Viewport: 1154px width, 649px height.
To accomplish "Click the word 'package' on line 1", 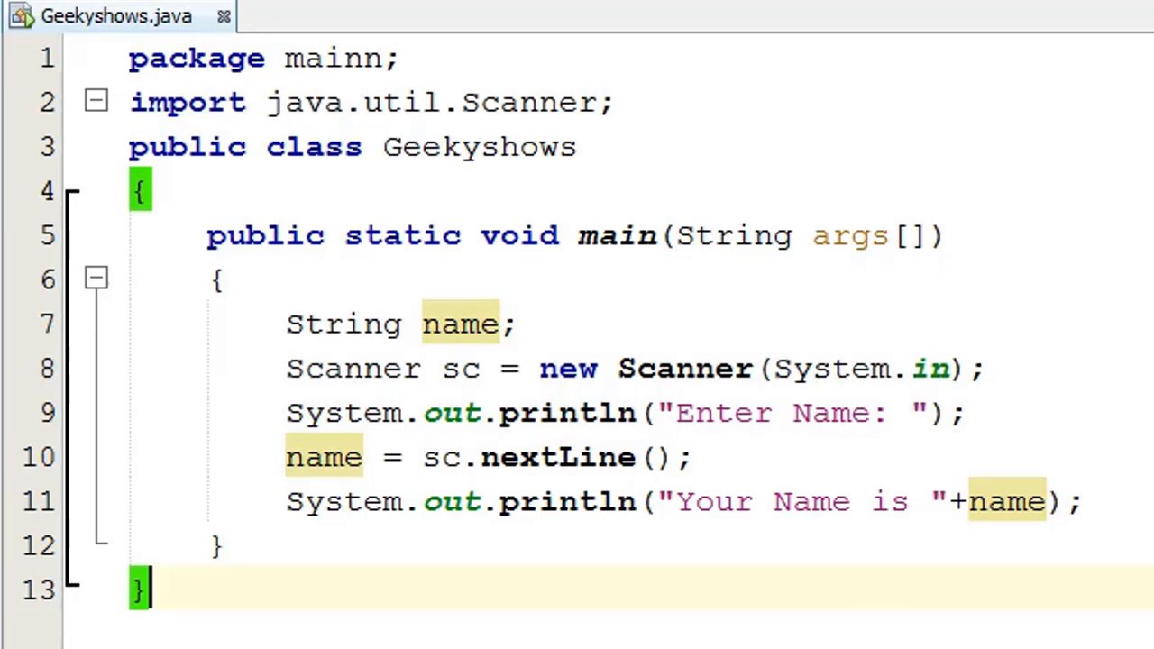I will pos(197,59).
